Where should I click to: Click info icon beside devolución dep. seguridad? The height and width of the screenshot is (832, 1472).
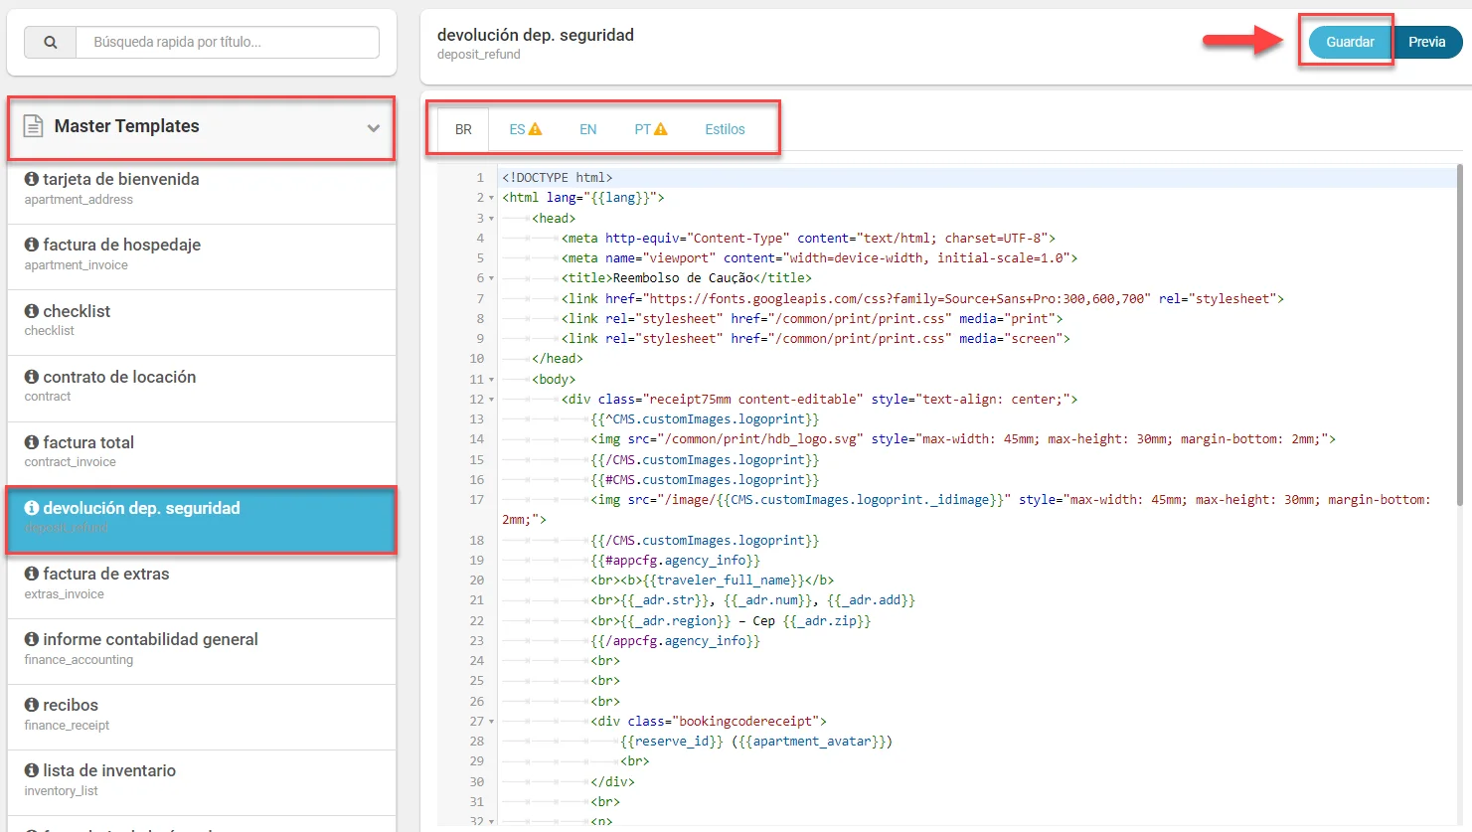(x=32, y=508)
